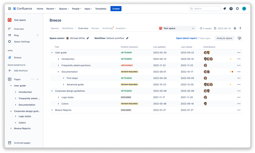Viewport: 255px width, 153px height.
Task: Open the help question mark in top bar
Action: click(x=231, y=9)
